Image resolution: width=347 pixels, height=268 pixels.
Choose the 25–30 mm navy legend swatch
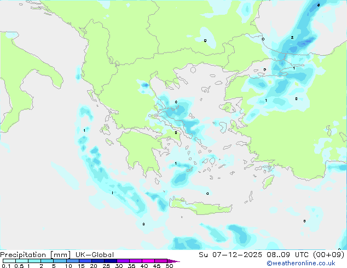click(111, 261)
